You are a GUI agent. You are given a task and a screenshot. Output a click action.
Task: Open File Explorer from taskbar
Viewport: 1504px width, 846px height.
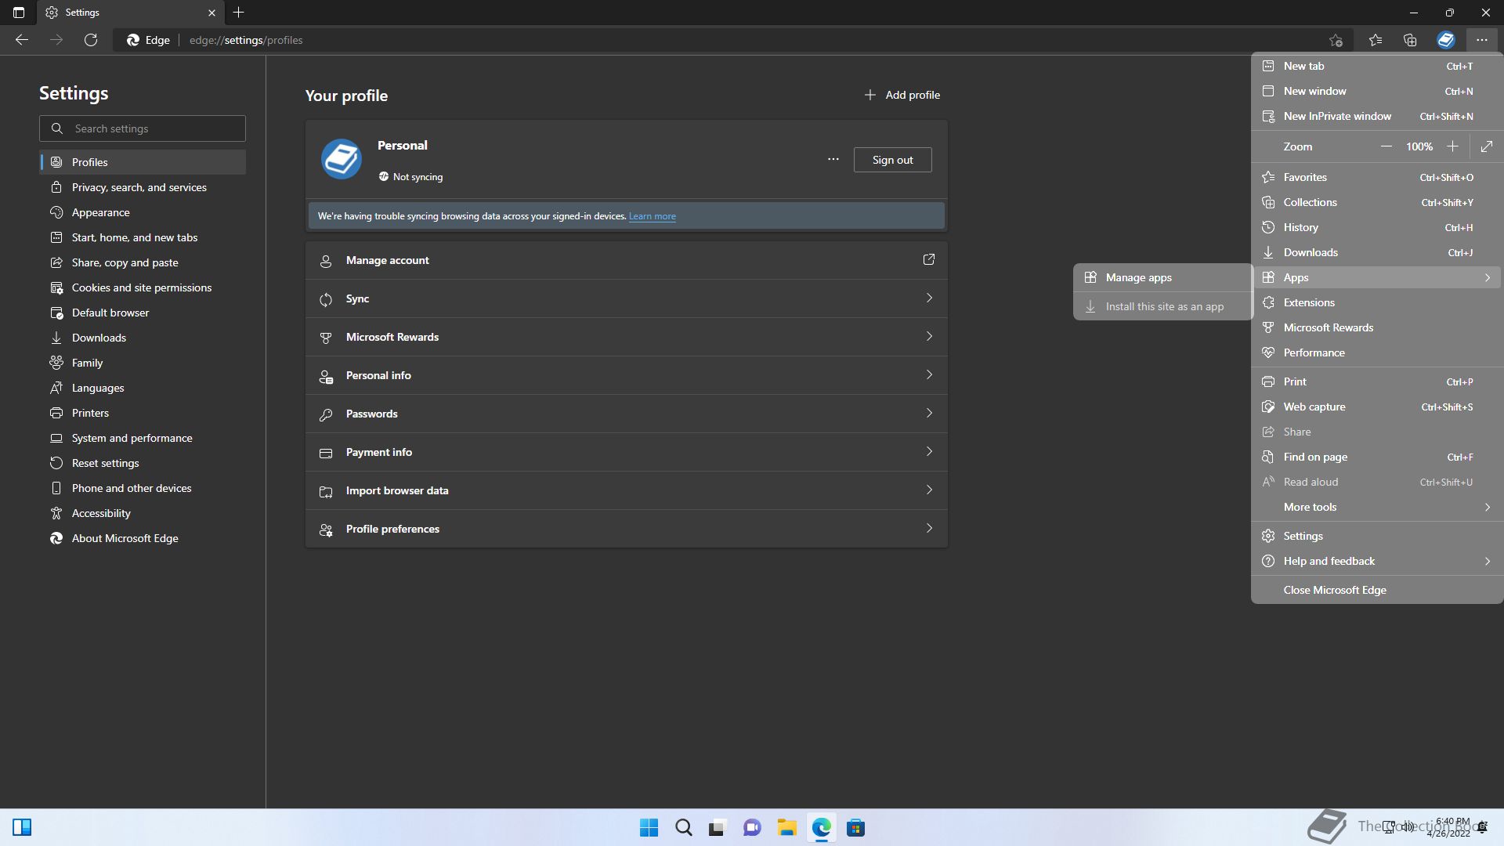[786, 828]
